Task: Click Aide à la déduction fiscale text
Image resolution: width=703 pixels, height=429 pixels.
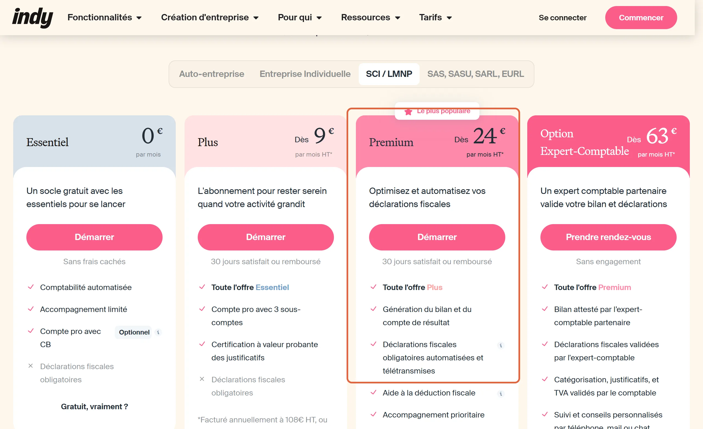Action: (x=429, y=393)
